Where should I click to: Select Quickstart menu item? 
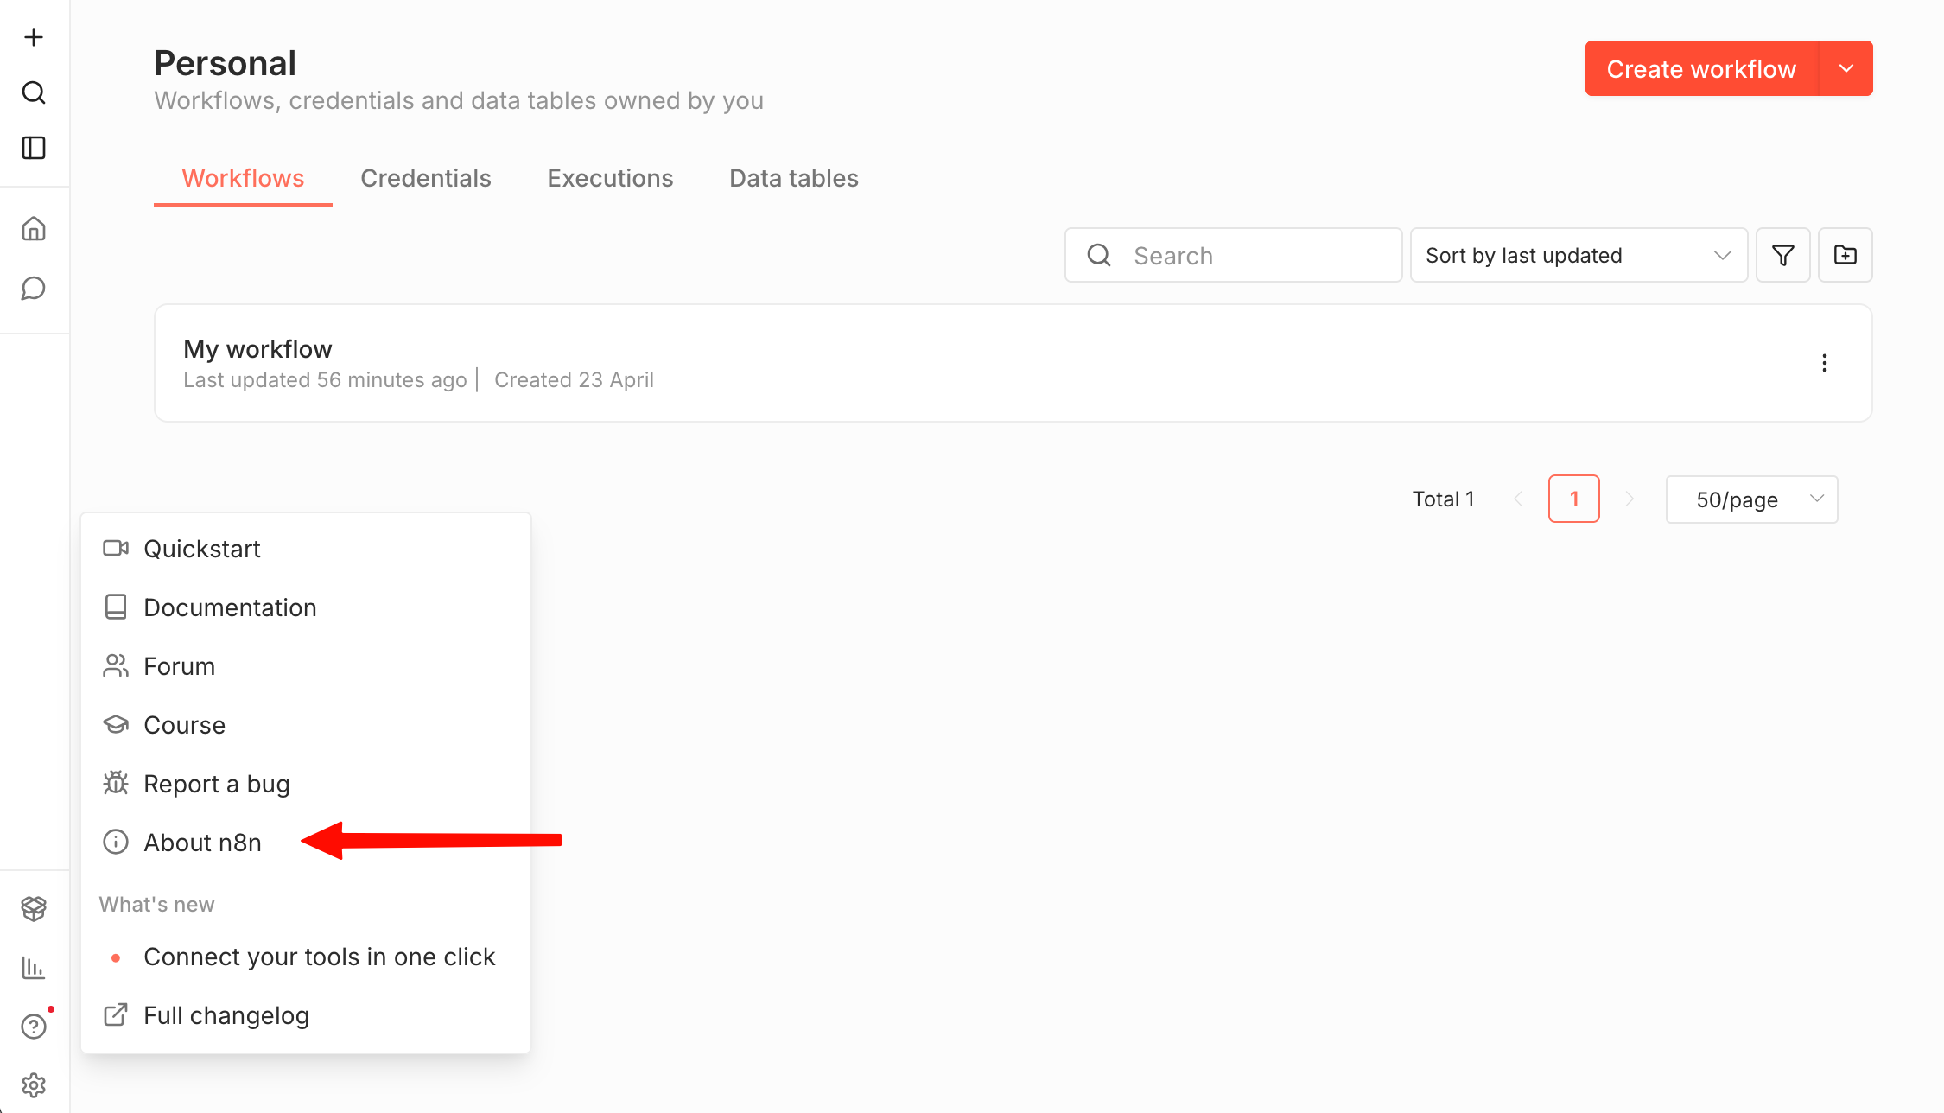[x=306, y=549]
